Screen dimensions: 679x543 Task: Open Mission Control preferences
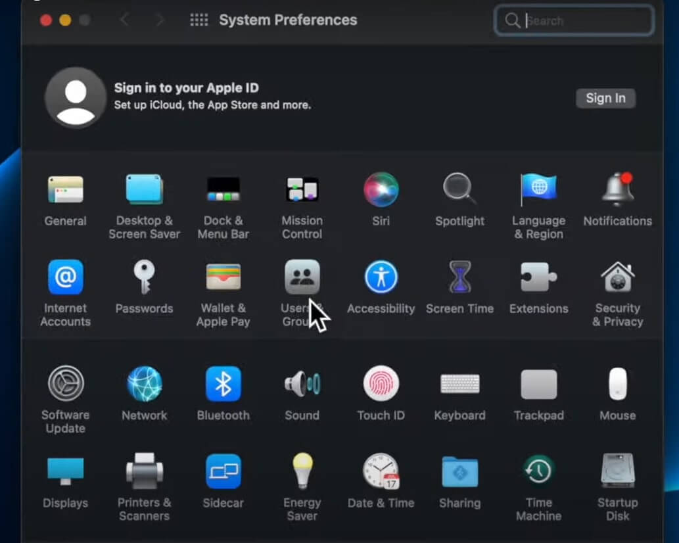(302, 191)
